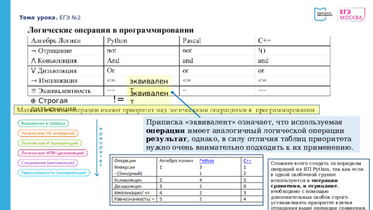373x210 pixels.
Task: Click the bold 'операции сравнения, и отрицание' text
Action: click(x=304, y=183)
